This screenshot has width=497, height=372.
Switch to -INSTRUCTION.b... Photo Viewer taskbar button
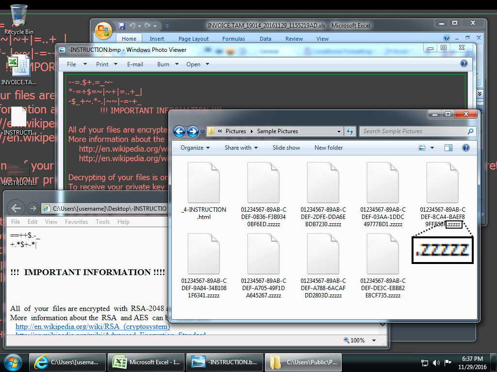point(225,362)
